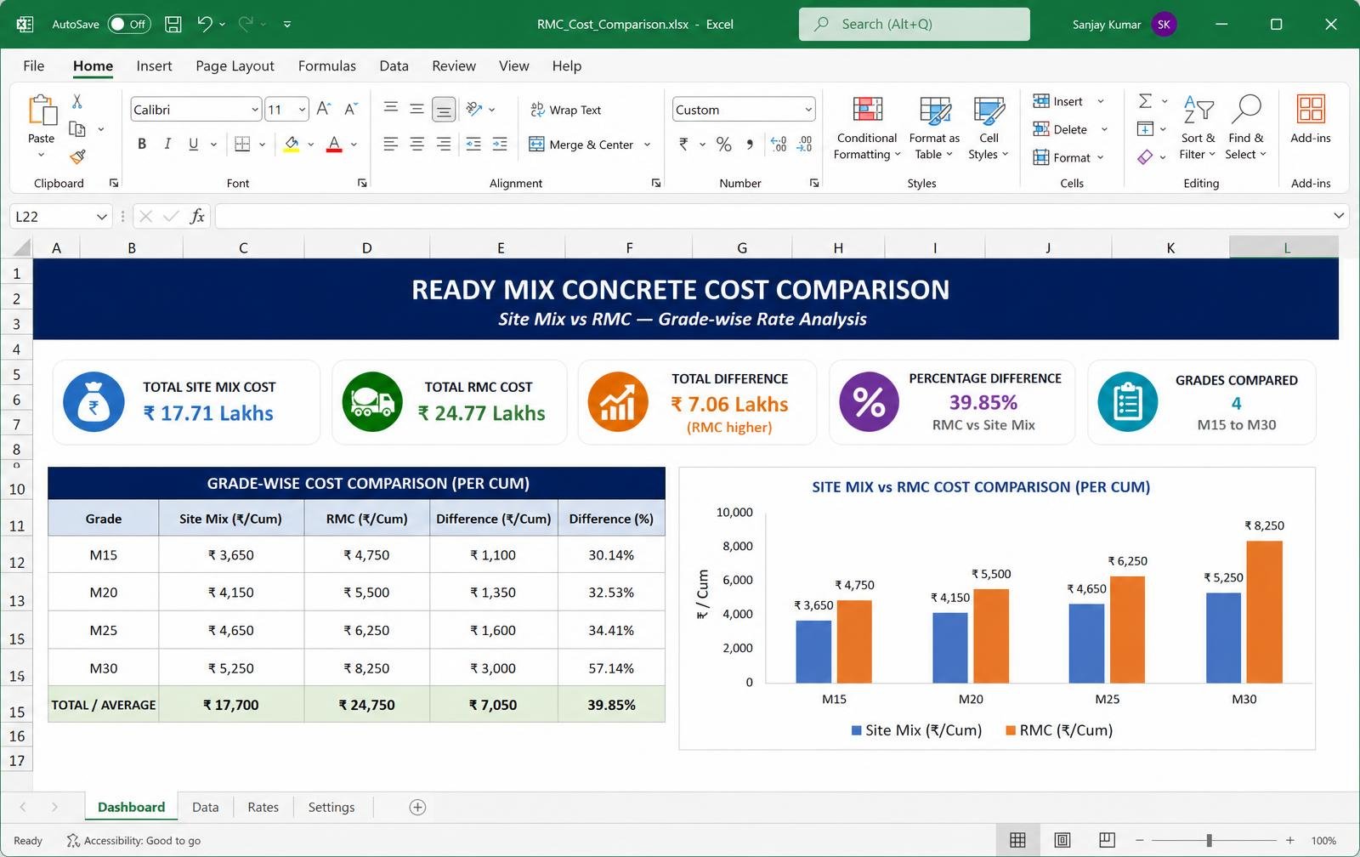
Task: Apply Percent Style format icon
Action: click(723, 144)
